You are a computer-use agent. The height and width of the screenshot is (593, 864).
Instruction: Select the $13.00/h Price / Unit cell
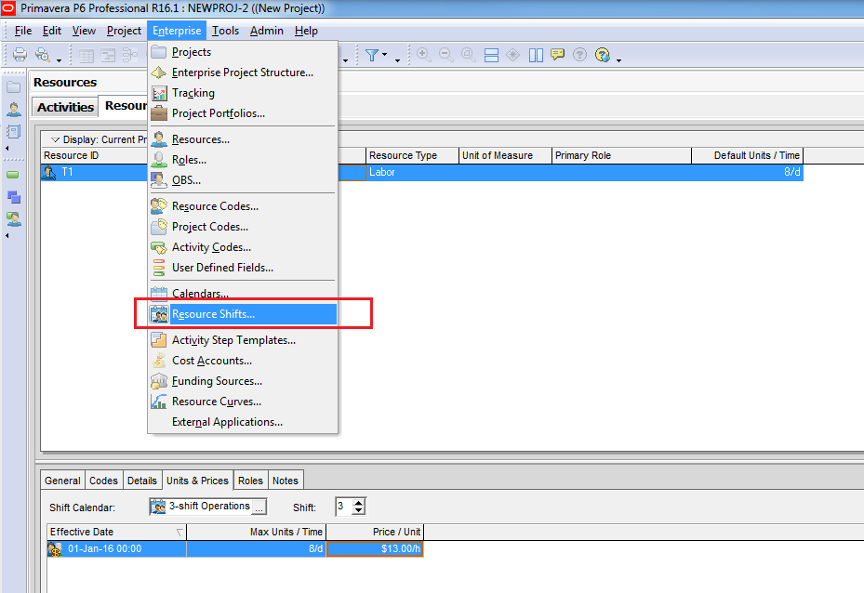[x=375, y=549]
